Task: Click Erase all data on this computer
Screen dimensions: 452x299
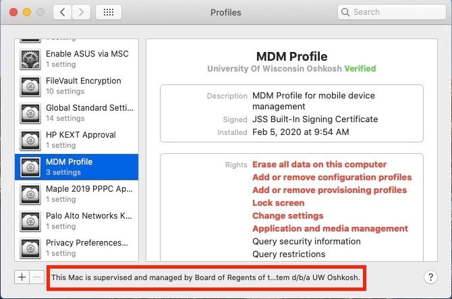Action: (319, 165)
